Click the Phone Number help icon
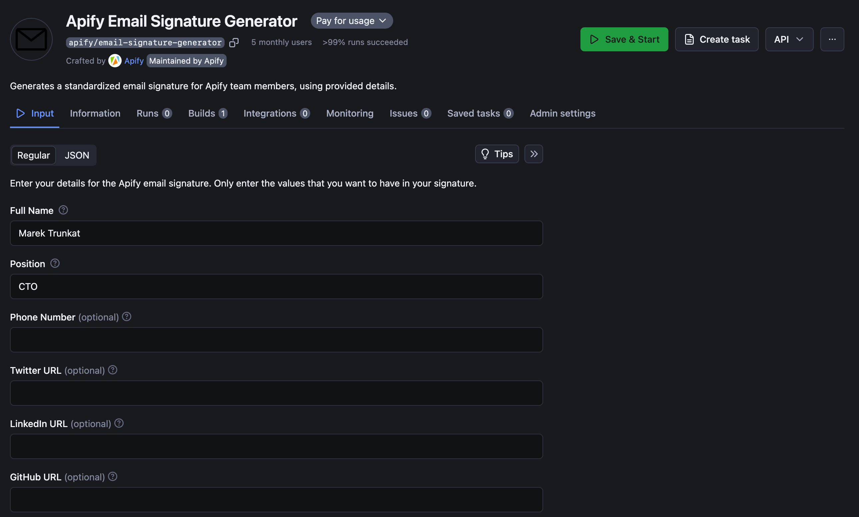Screen dimensions: 859x517 [x=126, y=317]
